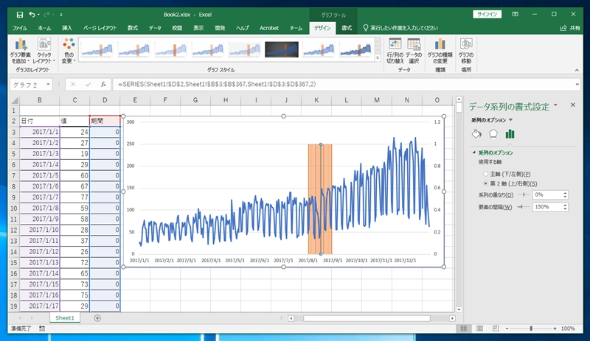
Task: Click the Undo arrow icon
Action: (32, 15)
